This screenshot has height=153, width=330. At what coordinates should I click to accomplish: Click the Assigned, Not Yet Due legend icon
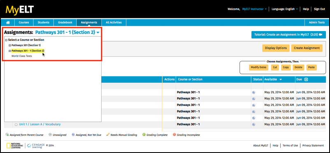pyautogui.click(x=73, y=135)
